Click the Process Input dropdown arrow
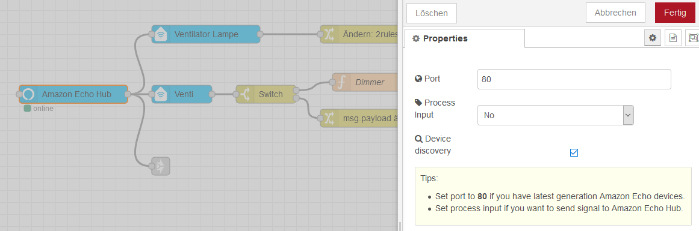Image resolution: width=699 pixels, height=231 pixels. point(628,115)
